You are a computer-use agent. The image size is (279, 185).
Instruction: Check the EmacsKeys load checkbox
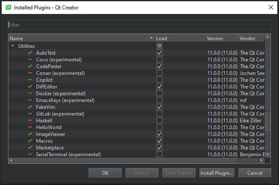pos(159,100)
